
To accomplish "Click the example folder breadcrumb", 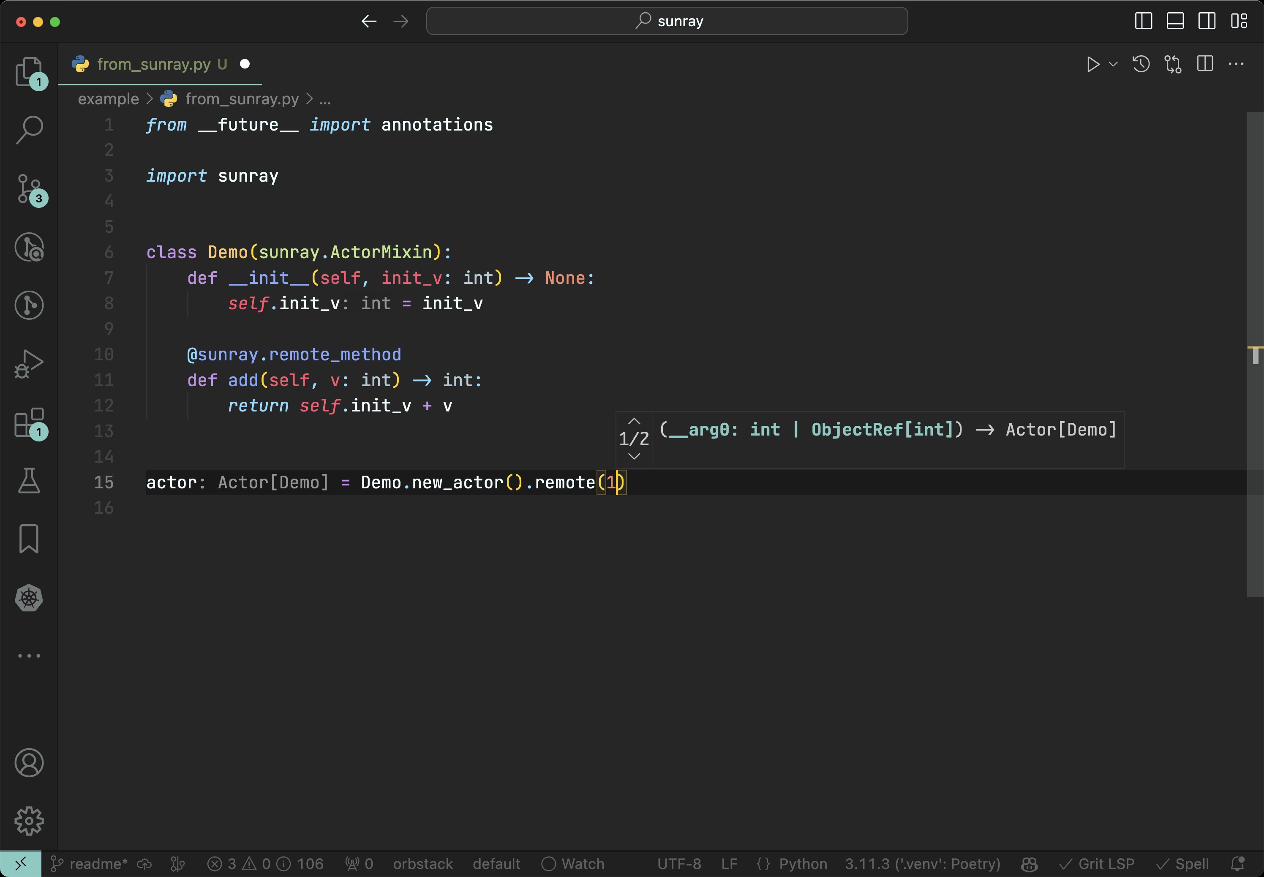I will tap(108, 99).
